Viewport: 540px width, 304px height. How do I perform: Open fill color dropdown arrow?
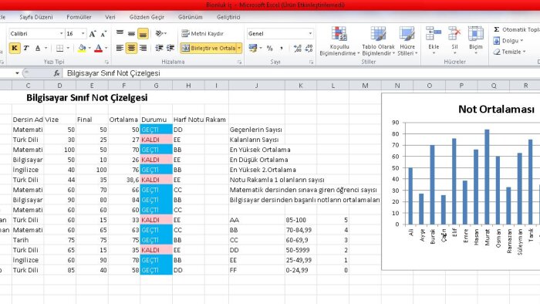pyautogui.click(x=89, y=48)
